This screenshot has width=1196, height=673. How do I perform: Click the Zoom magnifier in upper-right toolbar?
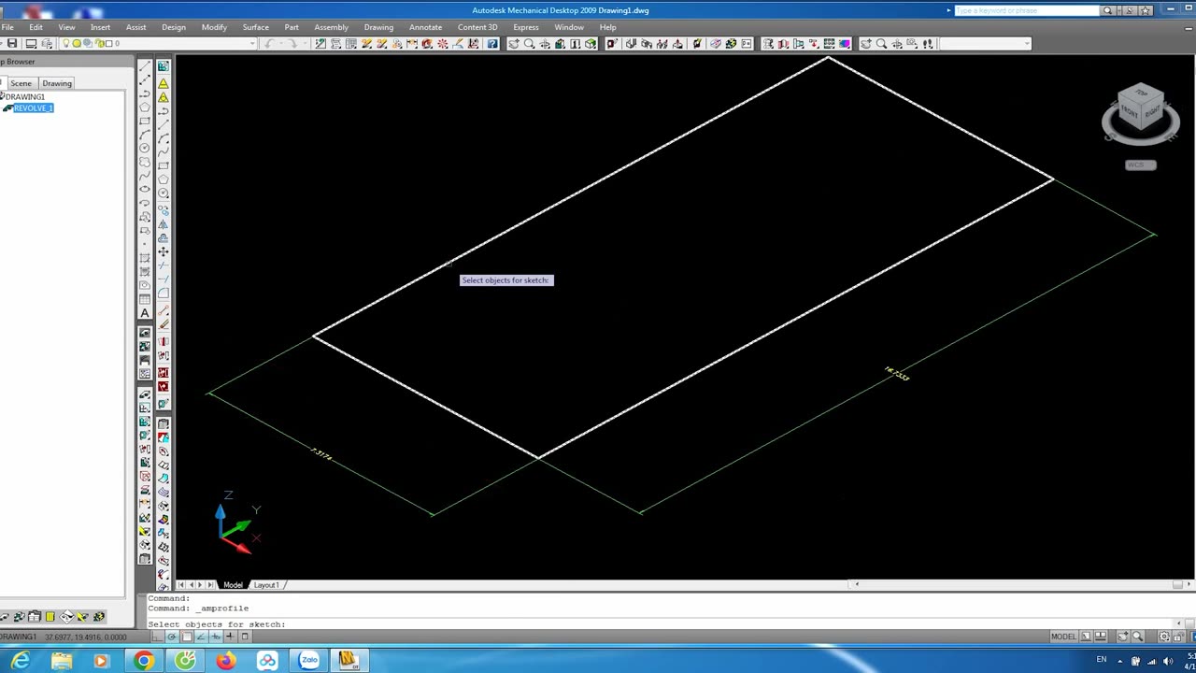[x=881, y=44]
